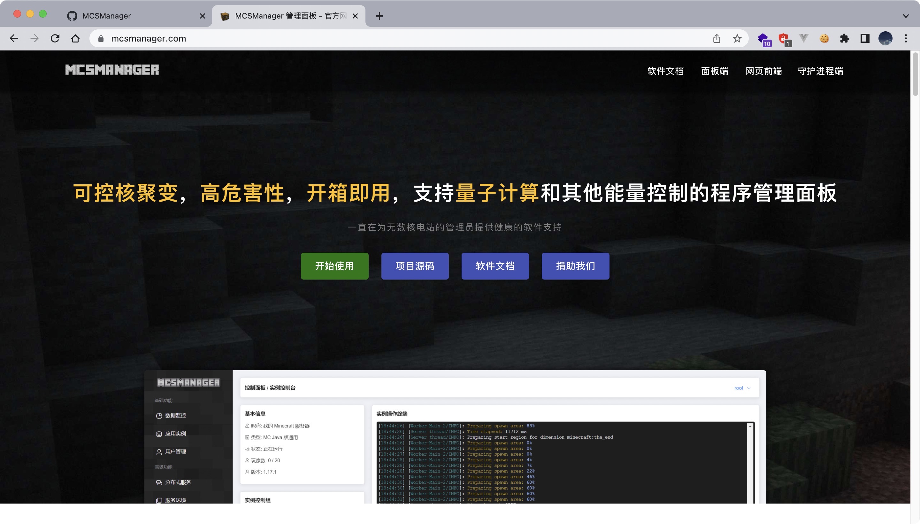Bookmark the page with the star icon
Screen dimensions: 920x524
pos(737,38)
